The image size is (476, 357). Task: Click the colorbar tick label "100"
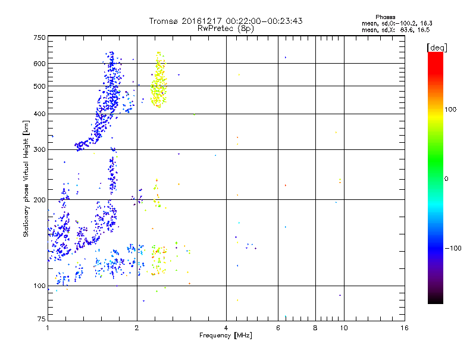pos(450,109)
